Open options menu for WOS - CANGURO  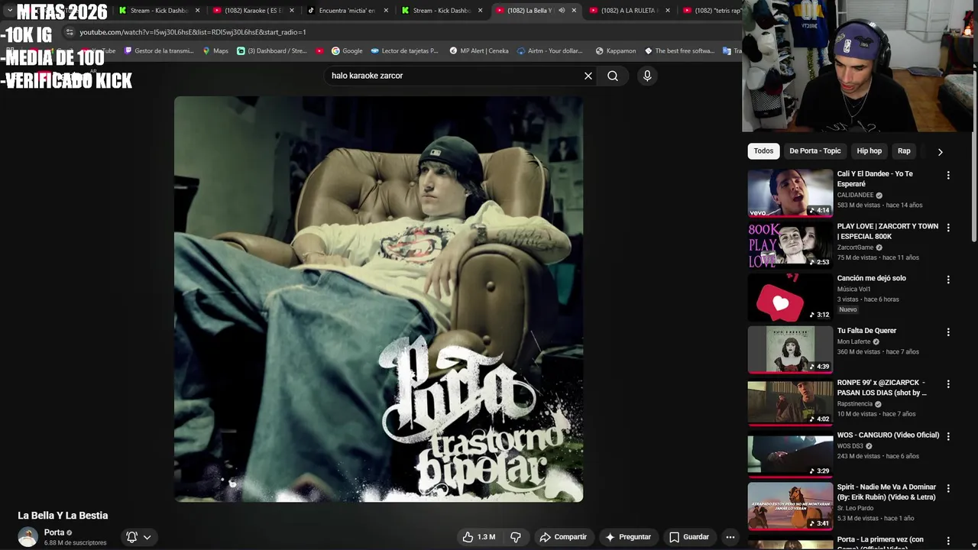948,436
